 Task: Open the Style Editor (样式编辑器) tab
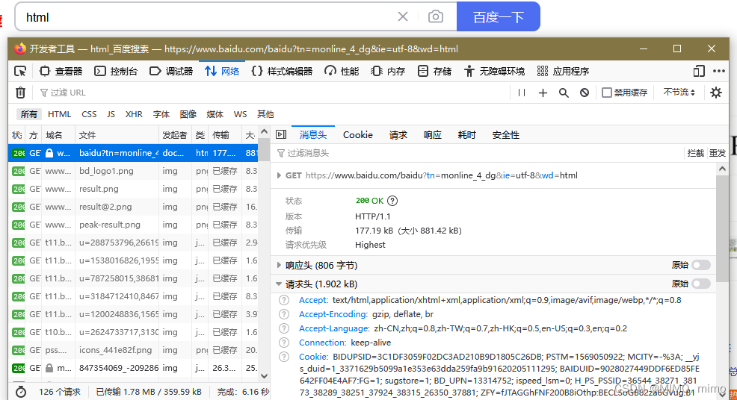pos(282,72)
